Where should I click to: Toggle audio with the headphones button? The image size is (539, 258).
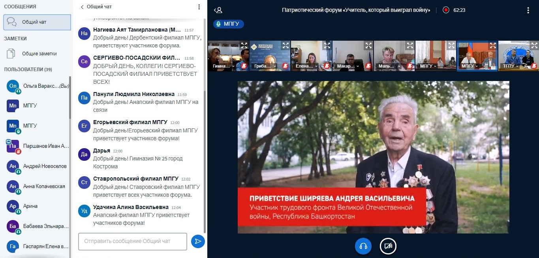coord(363,246)
